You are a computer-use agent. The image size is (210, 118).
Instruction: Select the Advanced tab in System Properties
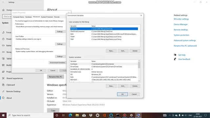(36, 17)
